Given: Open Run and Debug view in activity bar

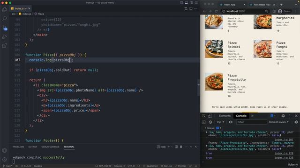Looking at the screenshot, I should [4, 36].
